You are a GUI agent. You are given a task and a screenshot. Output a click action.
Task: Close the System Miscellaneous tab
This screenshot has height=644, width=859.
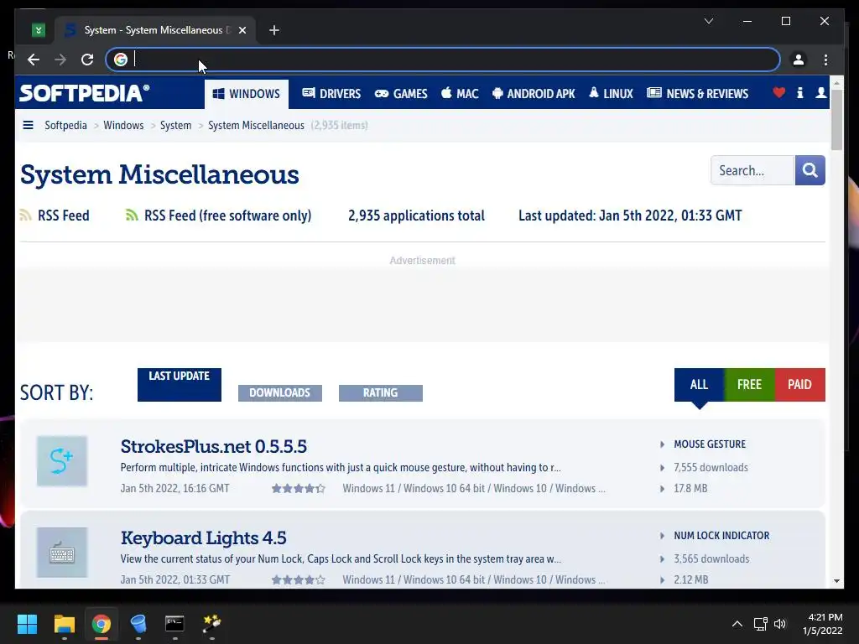(242, 30)
